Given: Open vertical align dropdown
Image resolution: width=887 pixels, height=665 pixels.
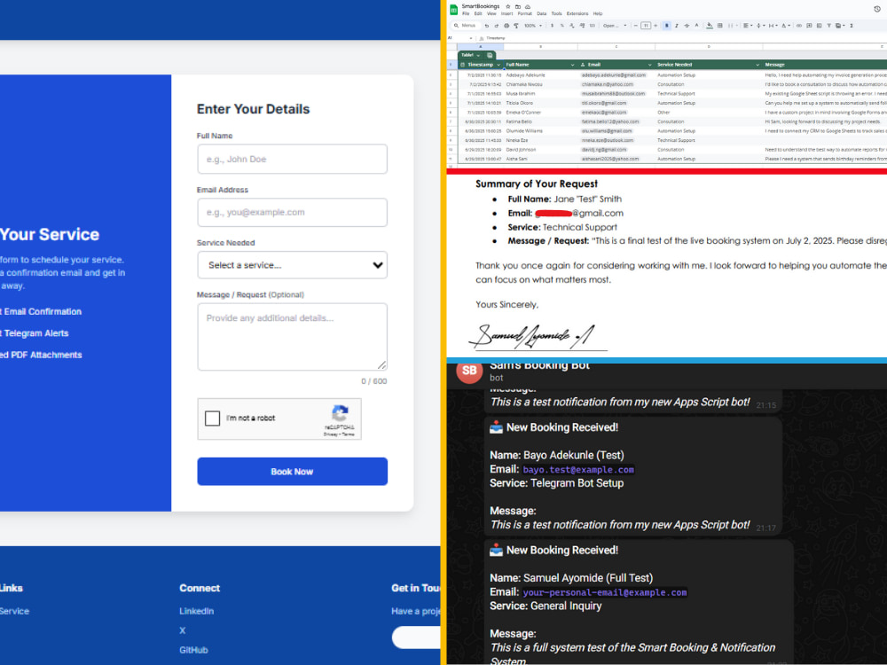Looking at the screenshot, I should click(x=760, y=26).
